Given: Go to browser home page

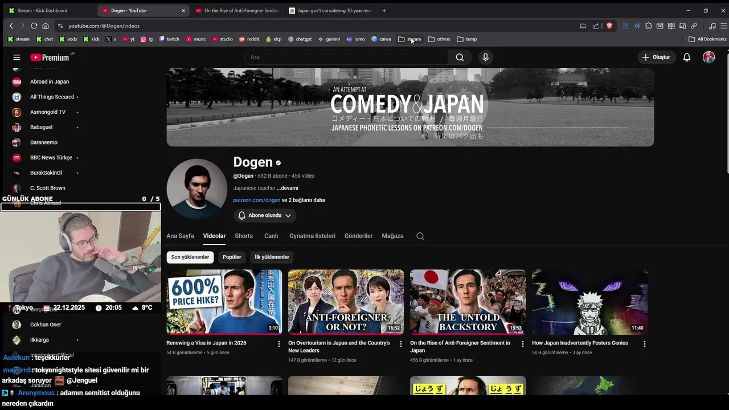Looking at the screenshot, I should click(46, 26).
